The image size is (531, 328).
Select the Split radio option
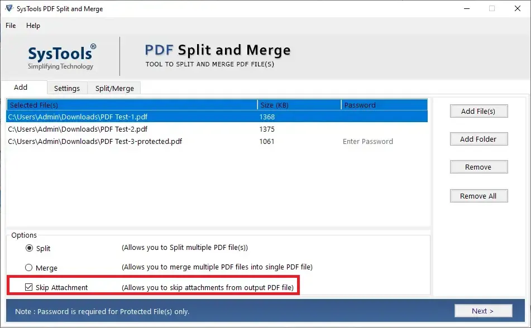[x=30, y=248]
